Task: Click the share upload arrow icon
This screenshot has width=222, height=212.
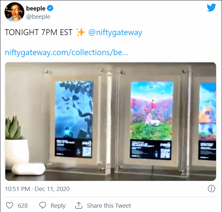Action: click(x=79, y=205)
